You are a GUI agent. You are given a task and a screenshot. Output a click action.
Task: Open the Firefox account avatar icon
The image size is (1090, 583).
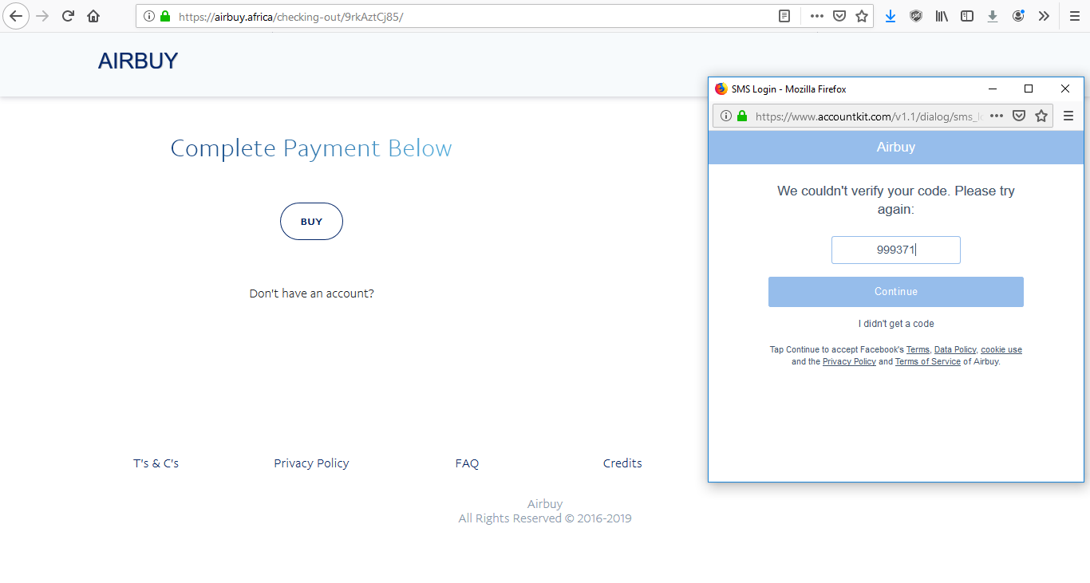[1018, 16]
